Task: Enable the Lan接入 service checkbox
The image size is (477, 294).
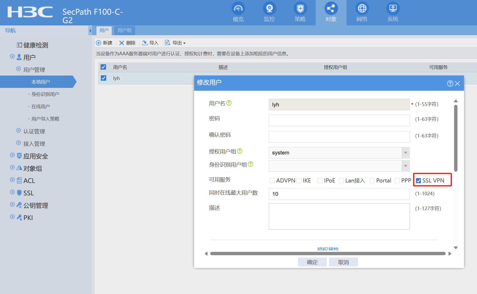Action: (341, 181)
